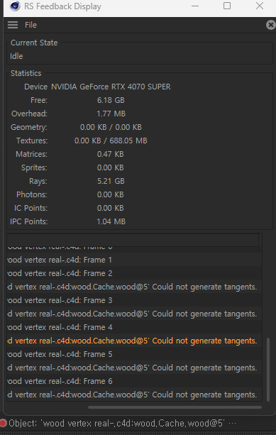Click the ellipsis at end of status bar
276x435 pixels.
(x=232, y=424)
